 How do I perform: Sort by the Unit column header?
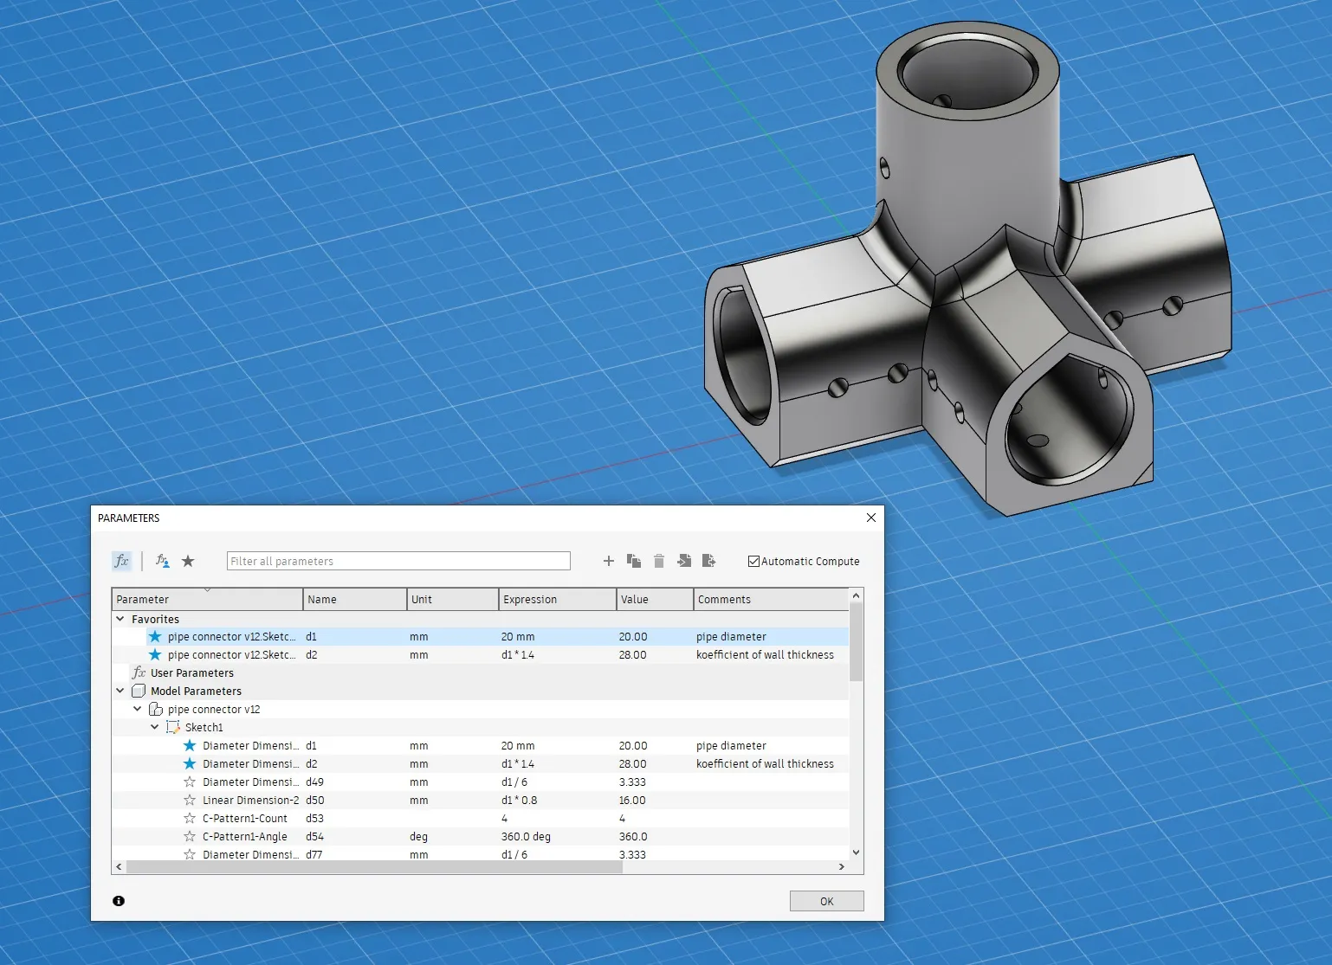tap(453, 599)
